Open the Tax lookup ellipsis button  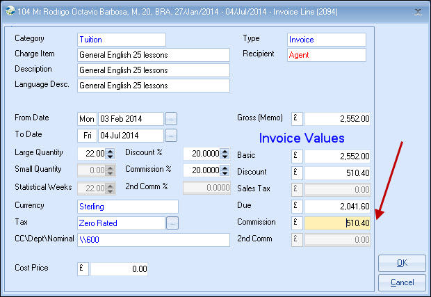(172, 223)
